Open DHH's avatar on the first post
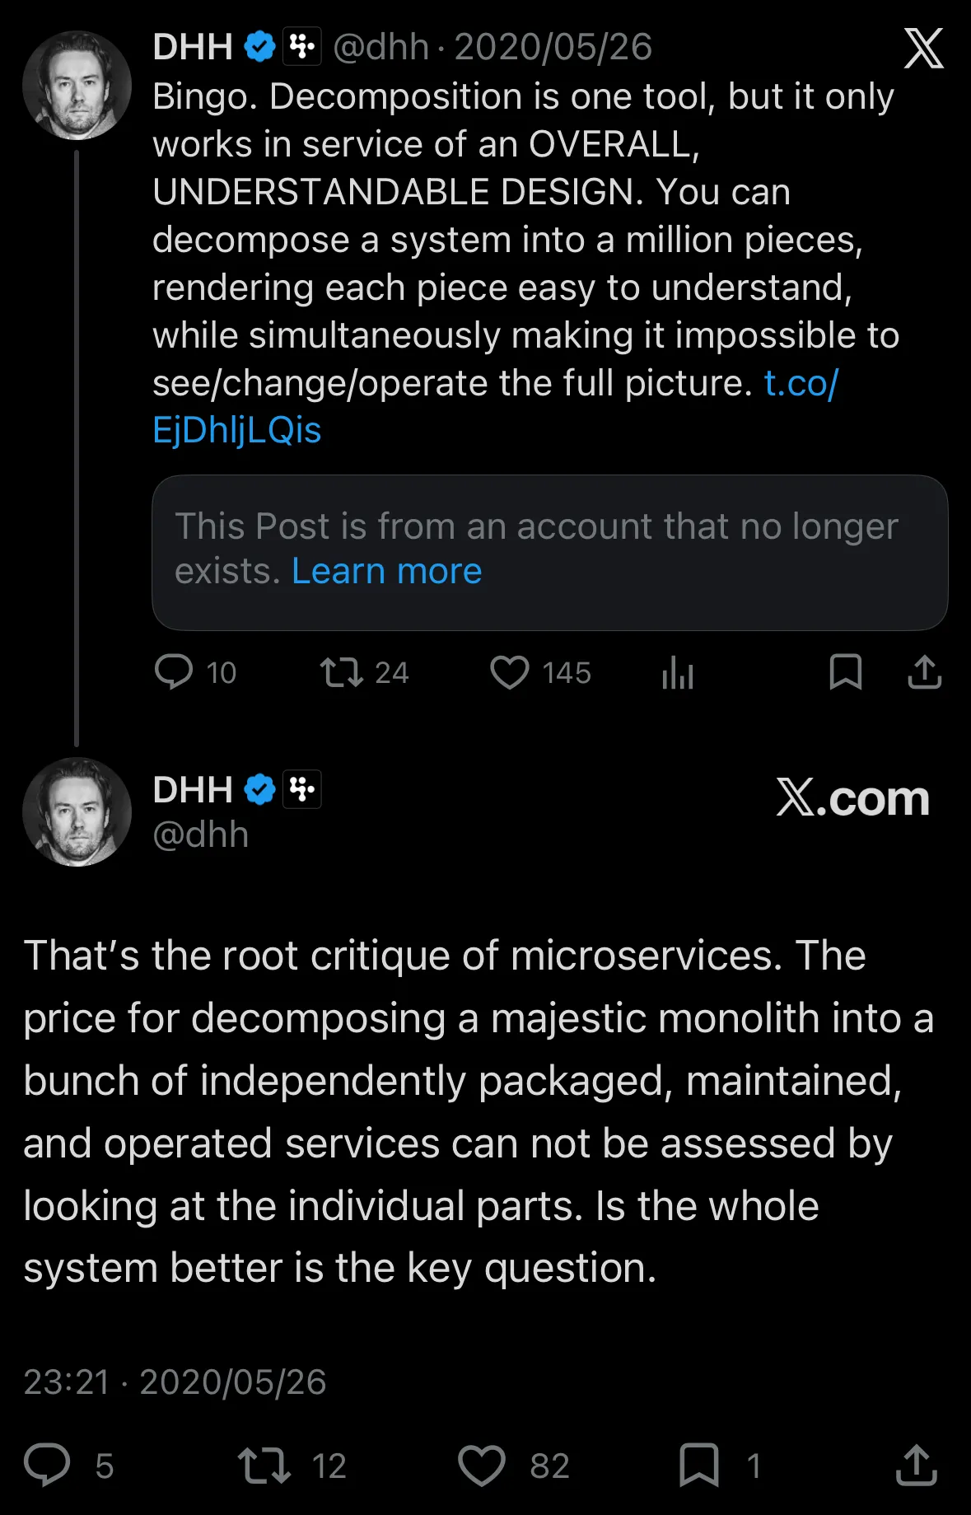971x1515 pixels. click(x=77, y=85)
